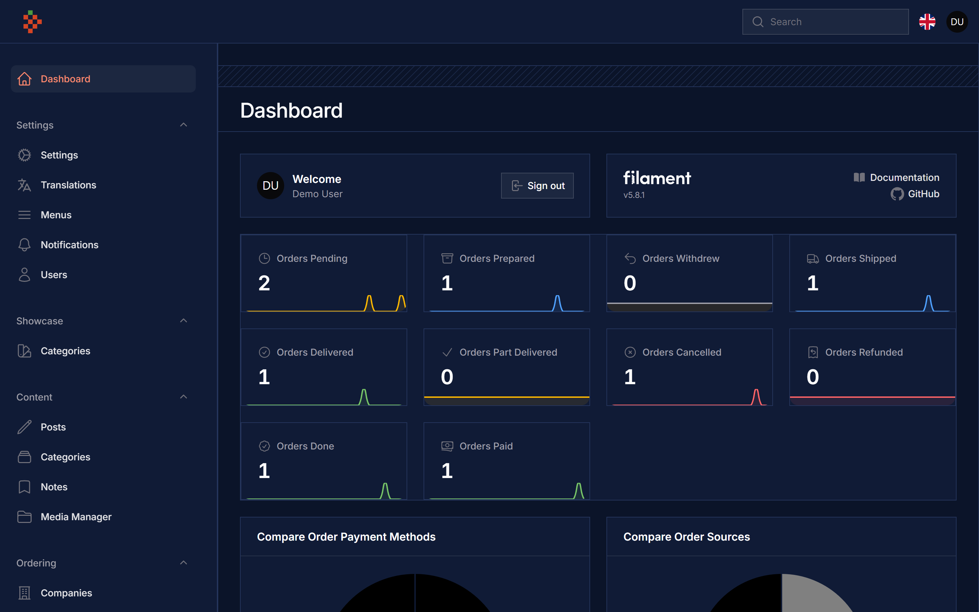Open the DU user avatar menu

coord(957,22)
